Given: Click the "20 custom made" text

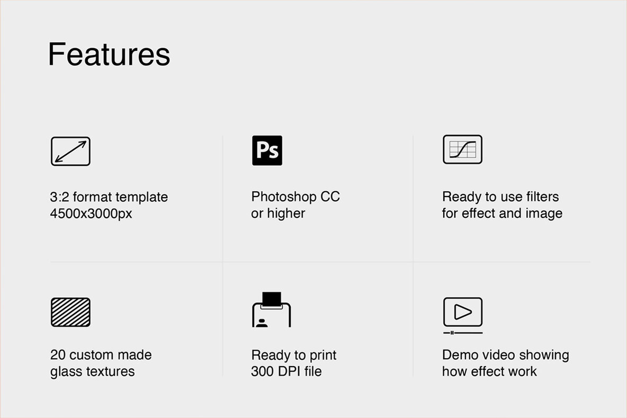Looking at the screenshot, I should [x=101, y=355].
